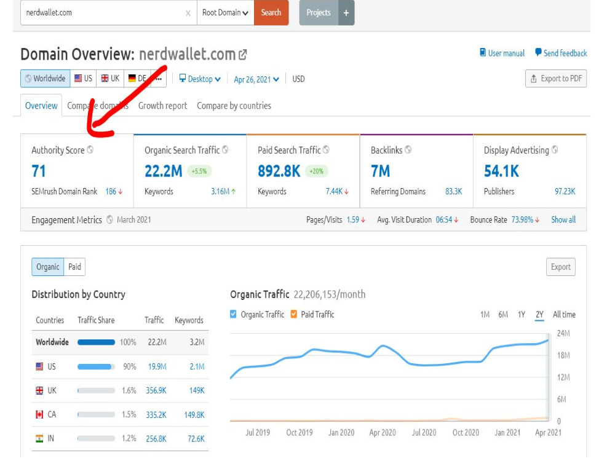Image resolution: width=615 pixels, height=461 pixels.
Task: Open Publishers value 97.23K
Action: (565, 191)
